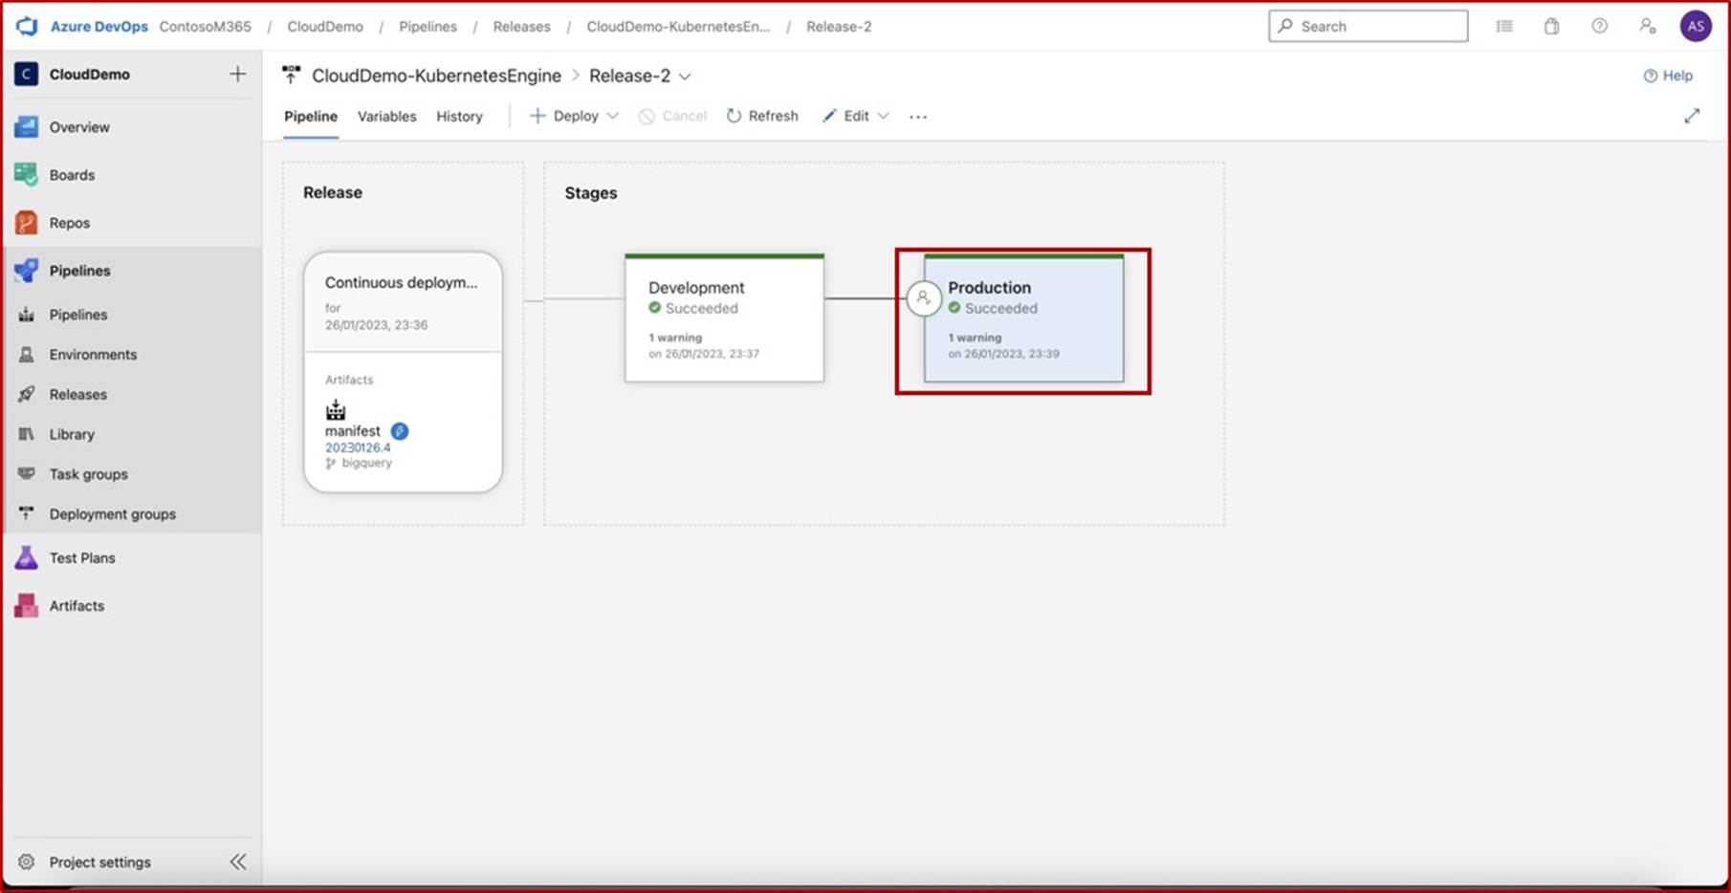Select the Production stage card
This screenshot has width=1731, height=893.
pos(1023,320)
